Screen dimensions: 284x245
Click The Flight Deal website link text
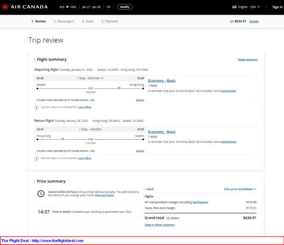point(42,241)
